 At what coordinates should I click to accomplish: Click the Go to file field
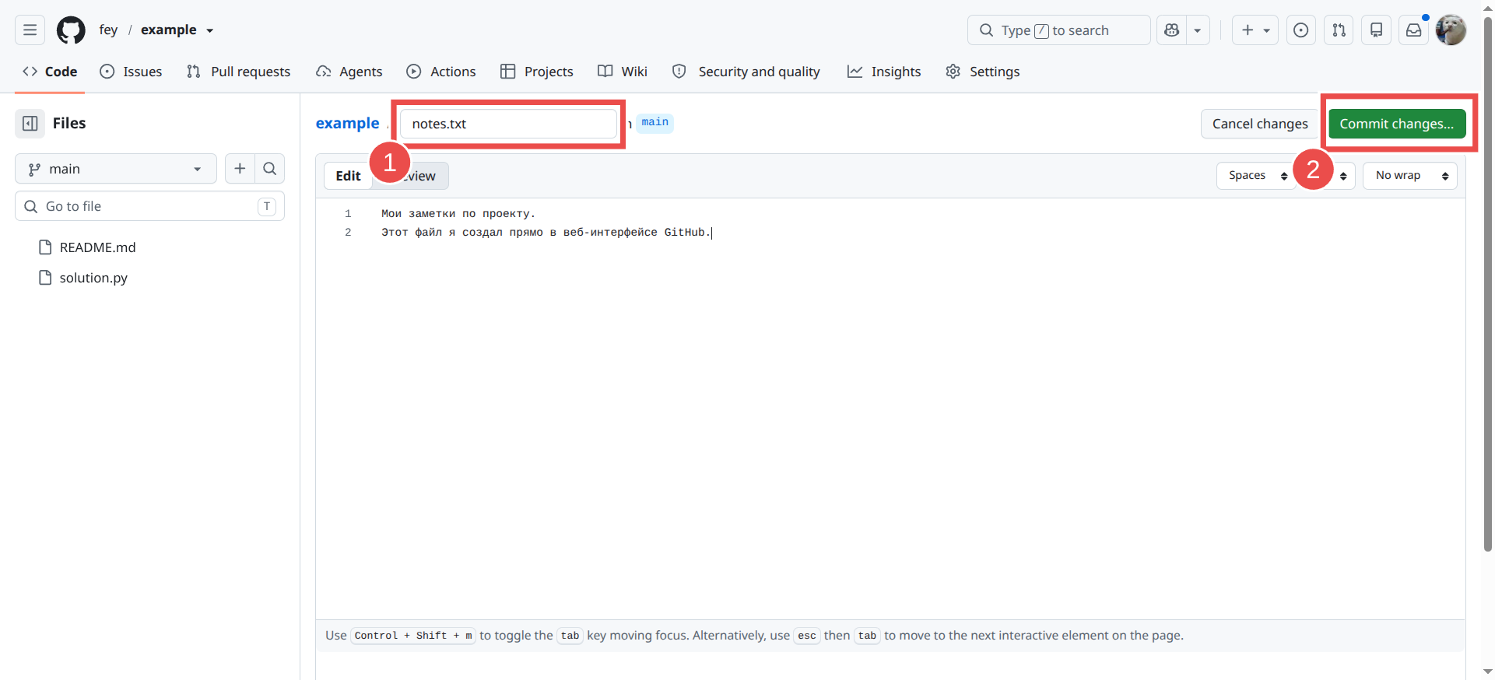coord(149,206)
